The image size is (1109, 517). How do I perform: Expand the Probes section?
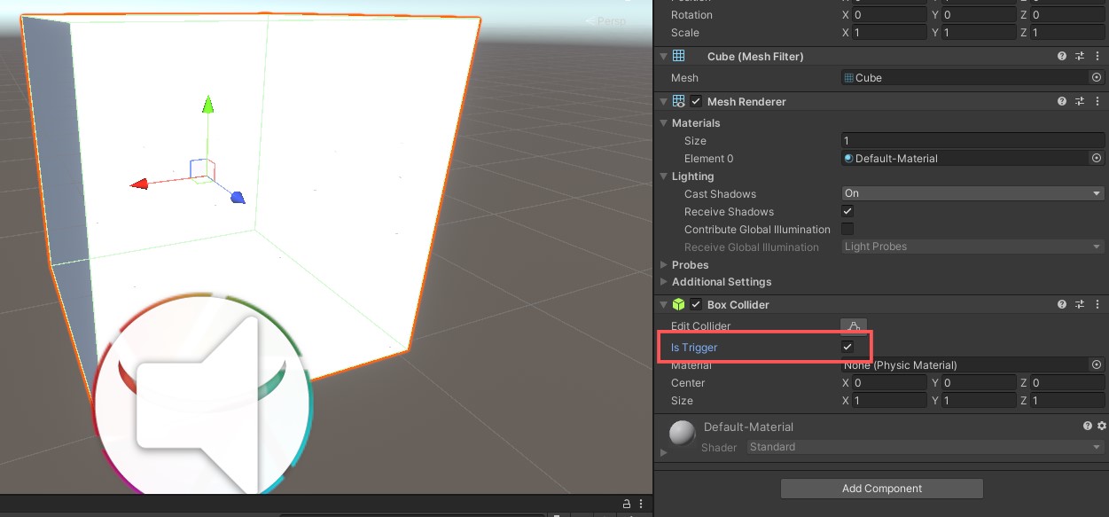(x=665, y=265)
